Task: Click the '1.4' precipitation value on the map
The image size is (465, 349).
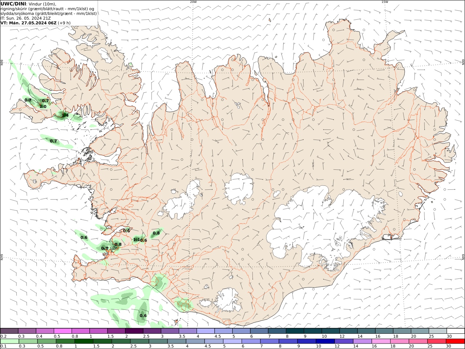Action: (x=65, y=115)
